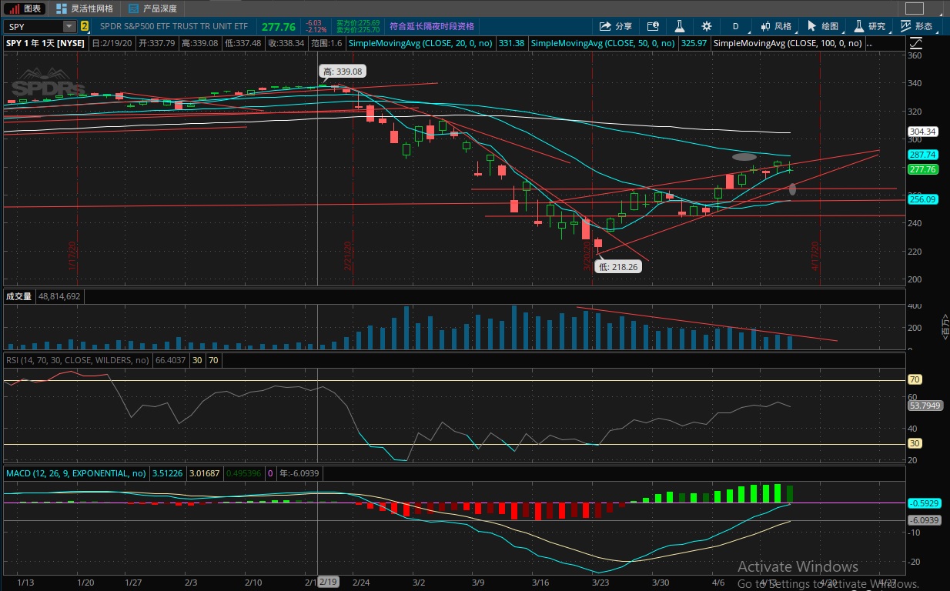This screenshot has height=591, width=950.
Task: Click the RSI 30 oversold level tag
Action: click(x=916, y=443)
